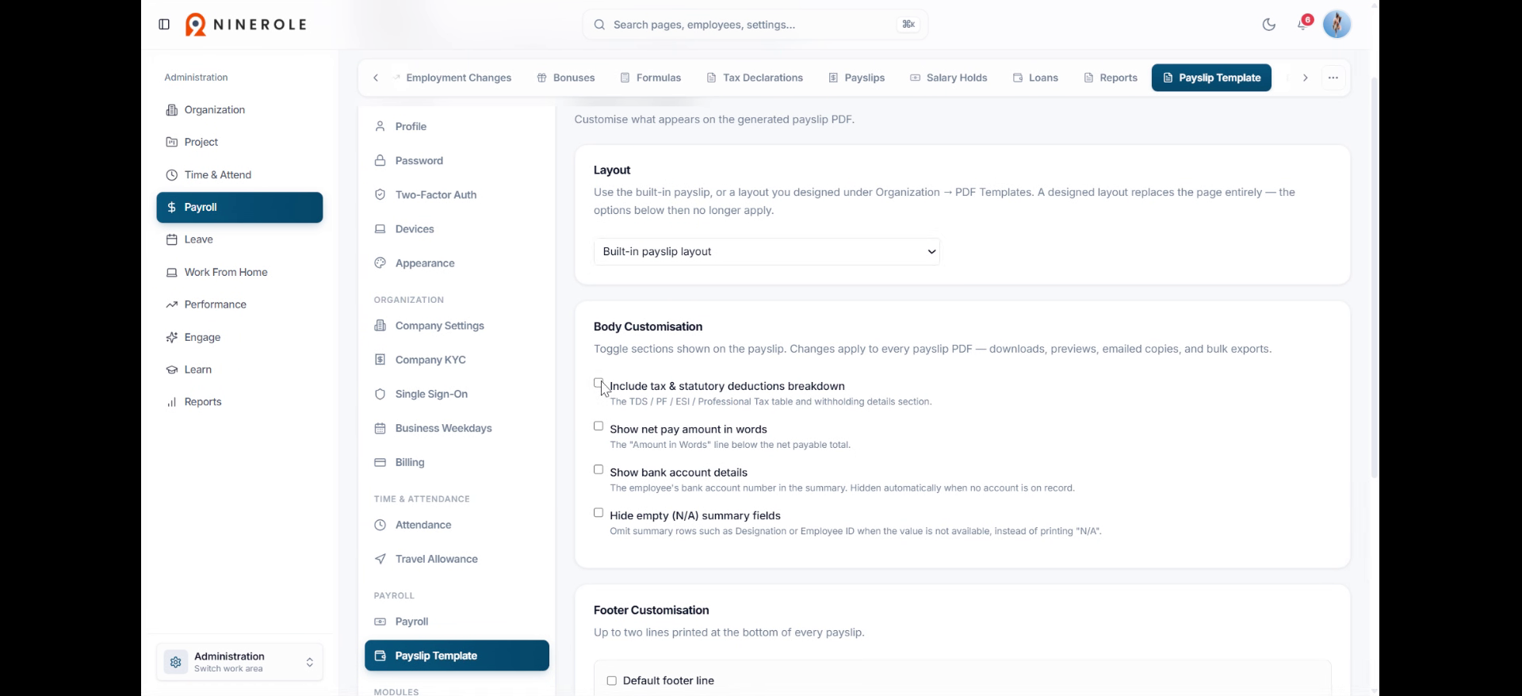Open the Ninerole logo home link
This screenshot has height=696, width=1522.
pyautogui.click(x=246, y=25)
